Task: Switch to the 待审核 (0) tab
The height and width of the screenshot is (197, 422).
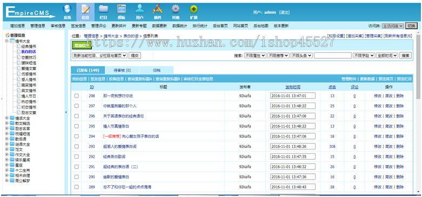Action: (122, 70)
